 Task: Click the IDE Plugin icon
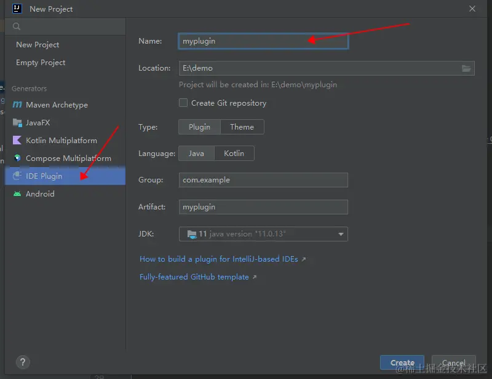pyautogui.click(x=17, y=176)
